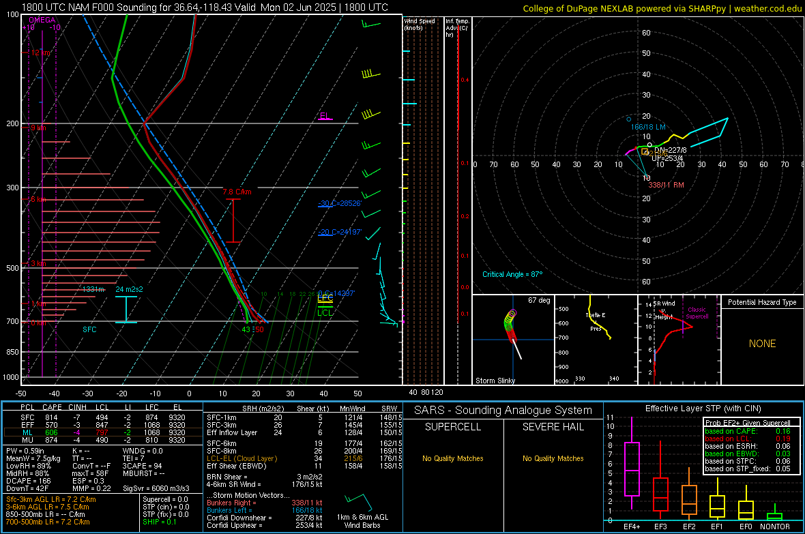Click the 'LCL-EL (Cloud Layer)' shear row
Screen dimensions: 805x534
(304, 458)
